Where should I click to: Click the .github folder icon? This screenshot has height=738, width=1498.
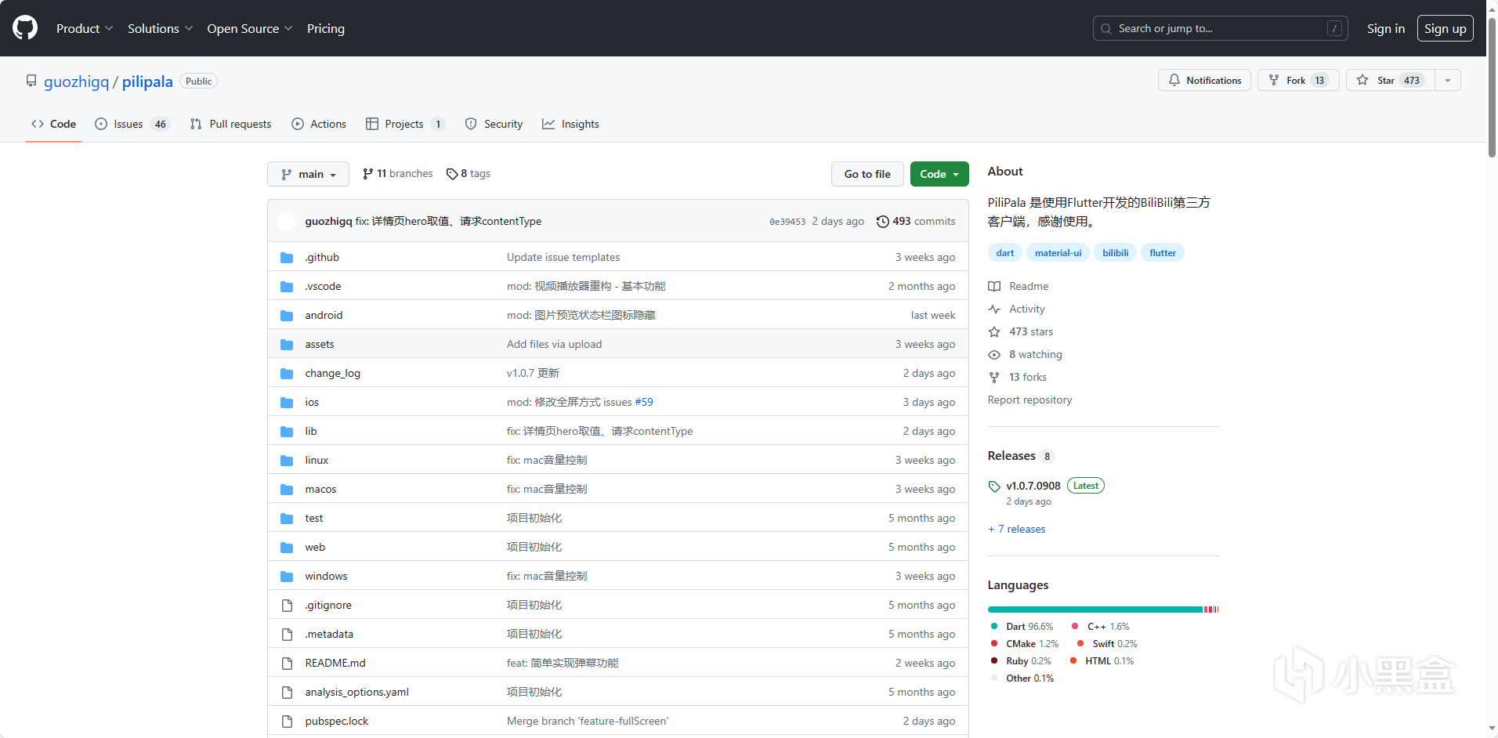point(287,257)
